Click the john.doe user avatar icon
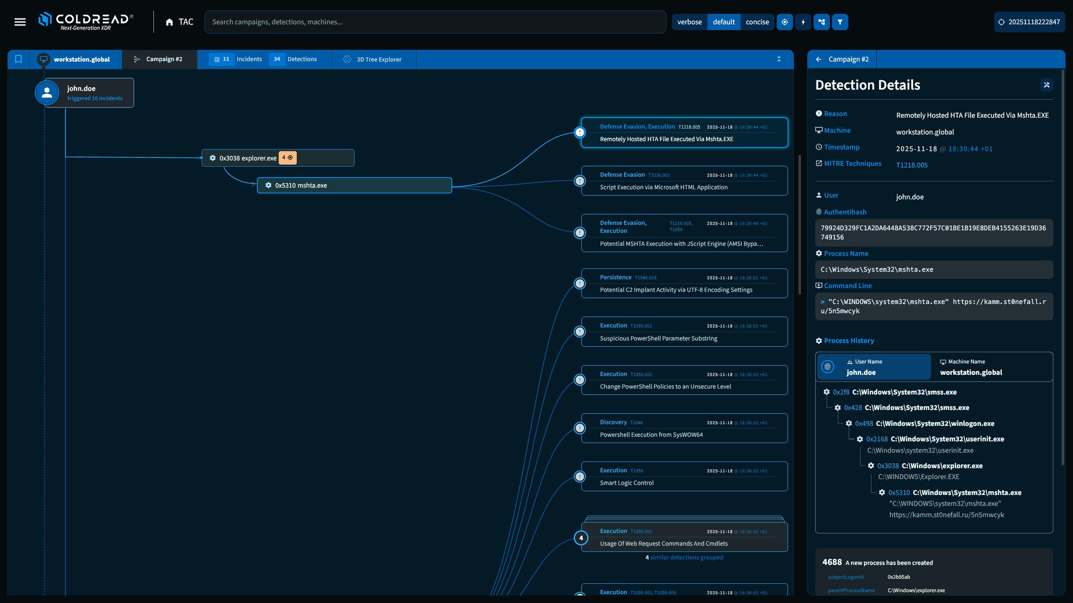The width and height of the screenshot is (1073, 603). [x=47, y=93]
